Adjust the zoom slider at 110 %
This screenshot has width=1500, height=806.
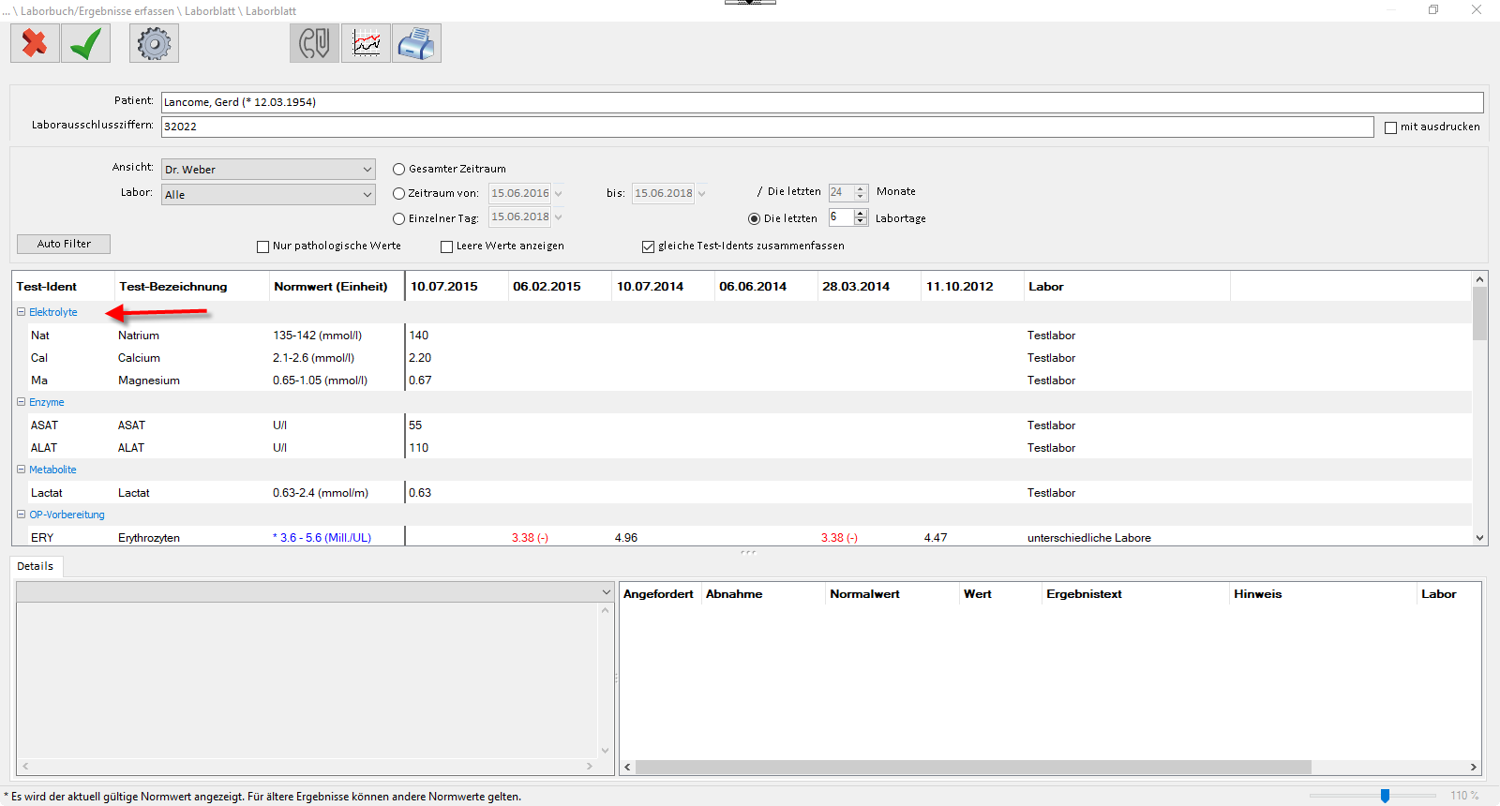tap(1385, 796)
